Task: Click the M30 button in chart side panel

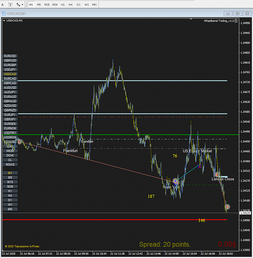Action: click(10, 187)
